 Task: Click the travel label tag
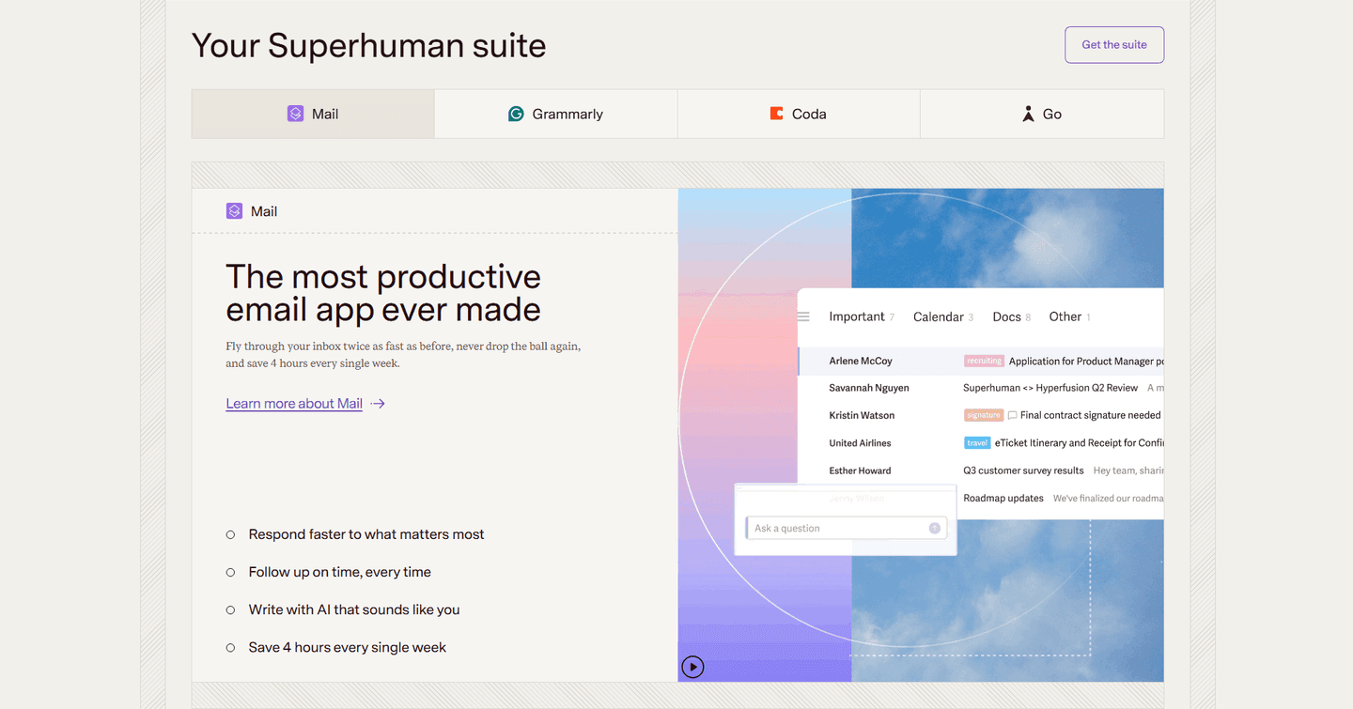[977, 443]
